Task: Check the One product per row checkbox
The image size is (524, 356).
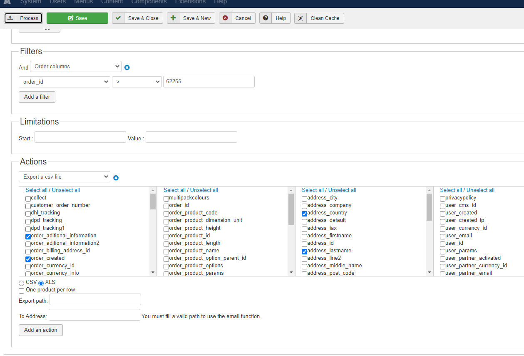Action: (x=21, y=291)
